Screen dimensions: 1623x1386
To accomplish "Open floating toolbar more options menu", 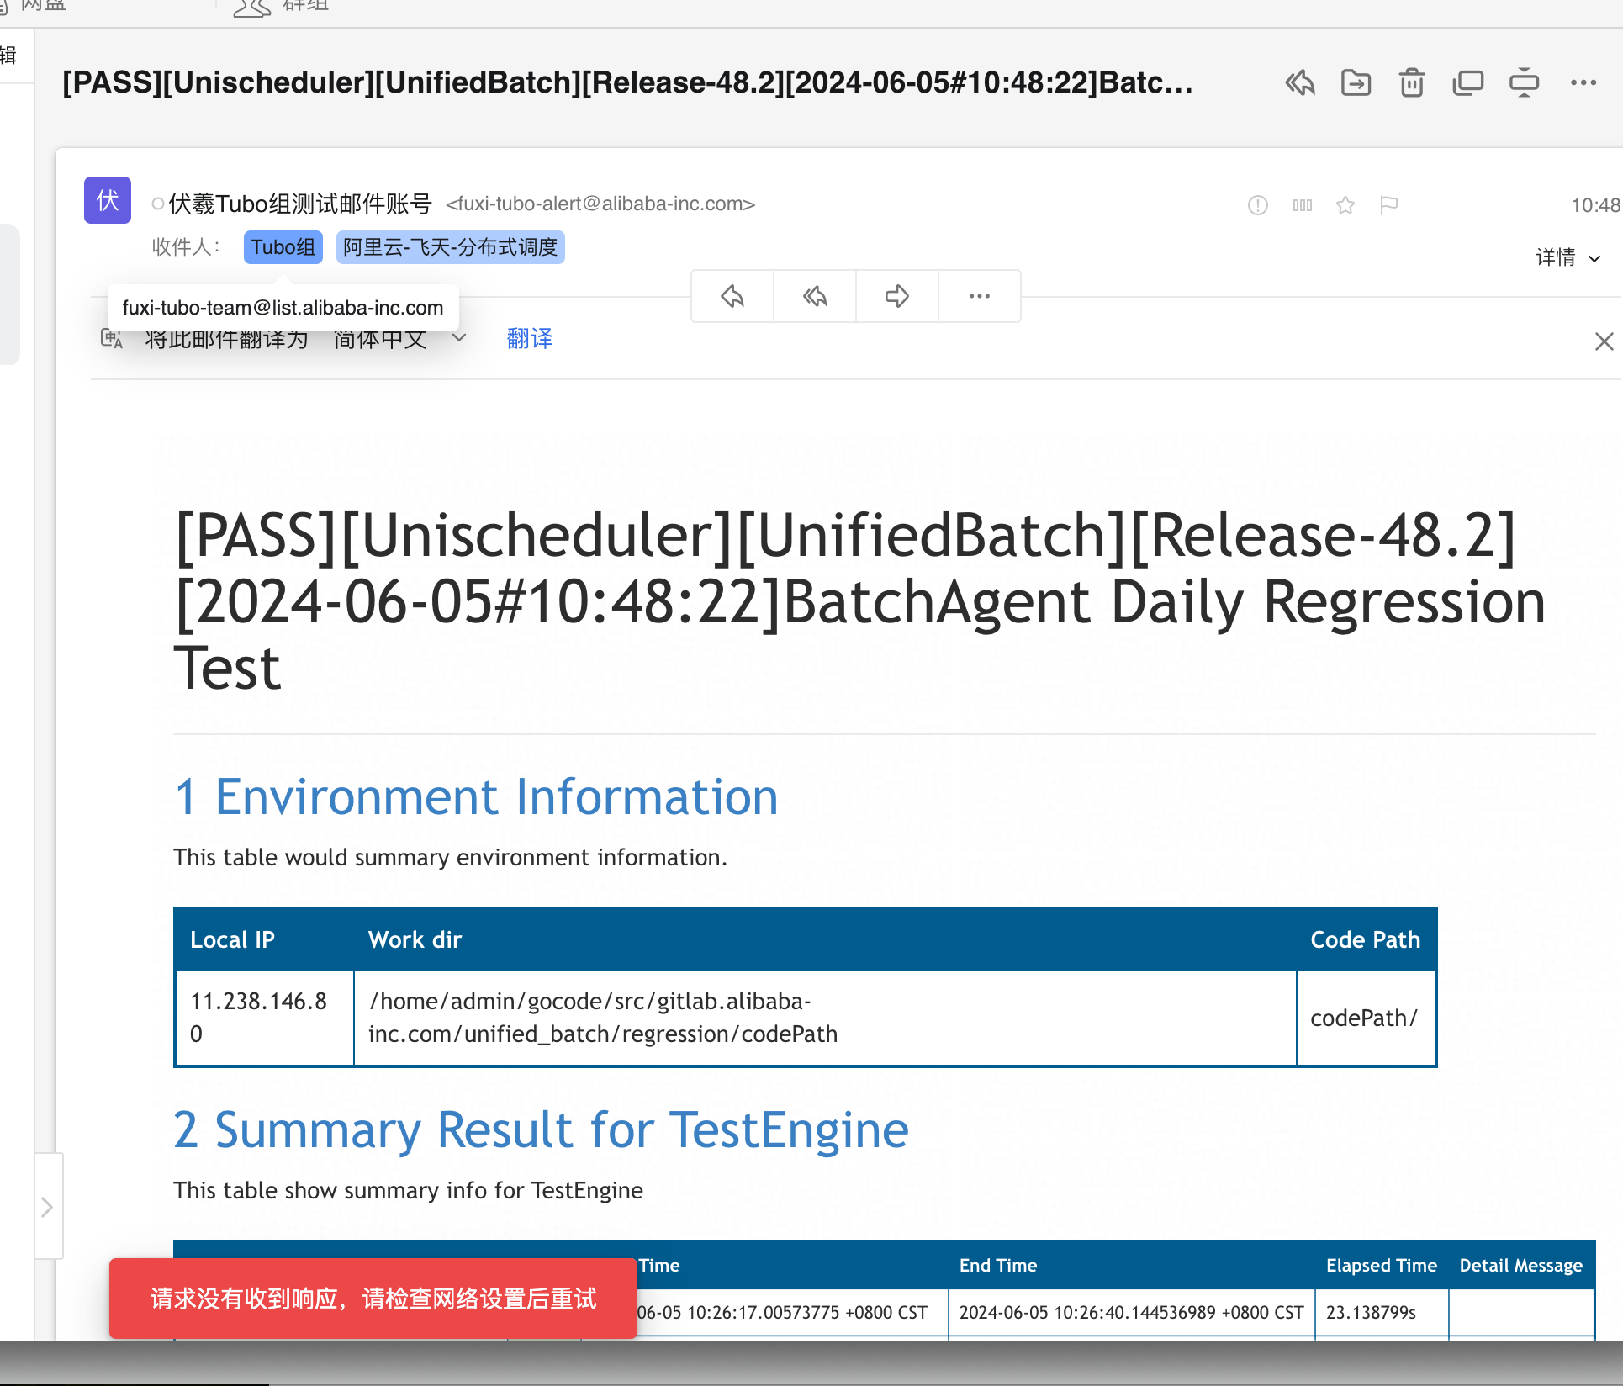I will point(979,296).
